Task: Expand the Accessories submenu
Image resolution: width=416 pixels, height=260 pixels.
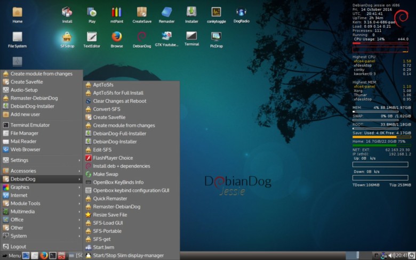Action: [42, 171]
